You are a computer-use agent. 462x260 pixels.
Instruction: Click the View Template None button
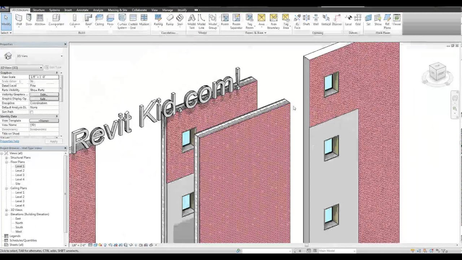click(44, 121)
